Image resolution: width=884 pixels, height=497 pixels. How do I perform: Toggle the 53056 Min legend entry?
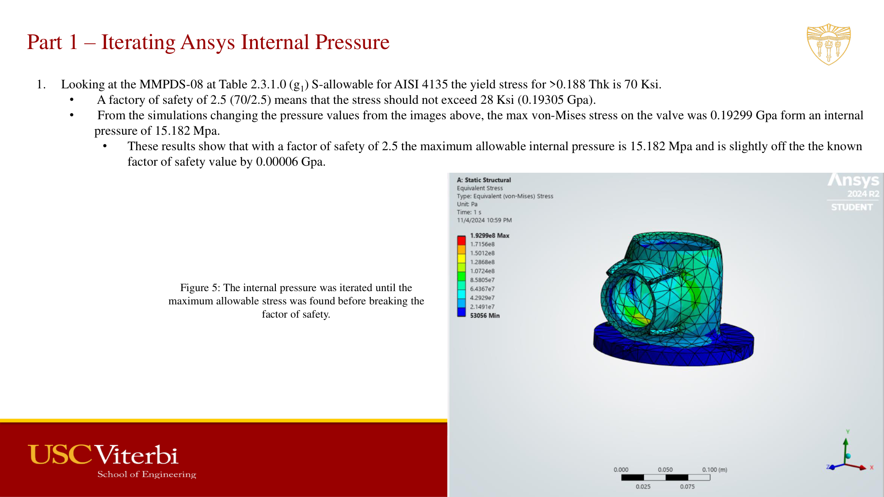point(485,315)
